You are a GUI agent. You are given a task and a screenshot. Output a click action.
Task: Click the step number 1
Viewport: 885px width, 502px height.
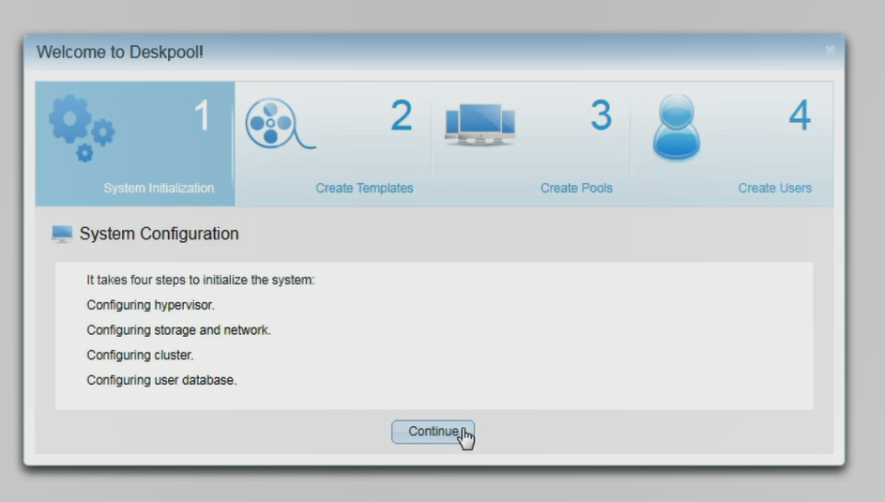pyautogui.click(x=202, y=115)
